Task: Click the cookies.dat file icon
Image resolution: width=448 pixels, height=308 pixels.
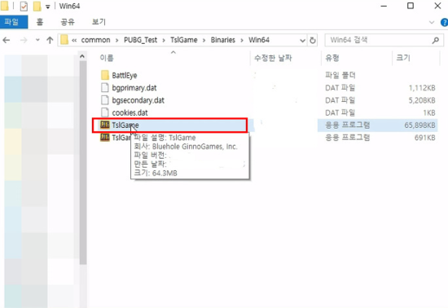Action: click(105, 112)
